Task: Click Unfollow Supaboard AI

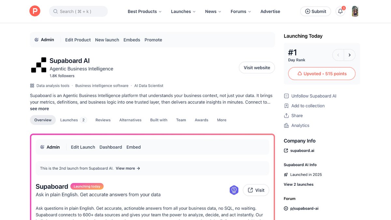Action: (x=314, y=96)
